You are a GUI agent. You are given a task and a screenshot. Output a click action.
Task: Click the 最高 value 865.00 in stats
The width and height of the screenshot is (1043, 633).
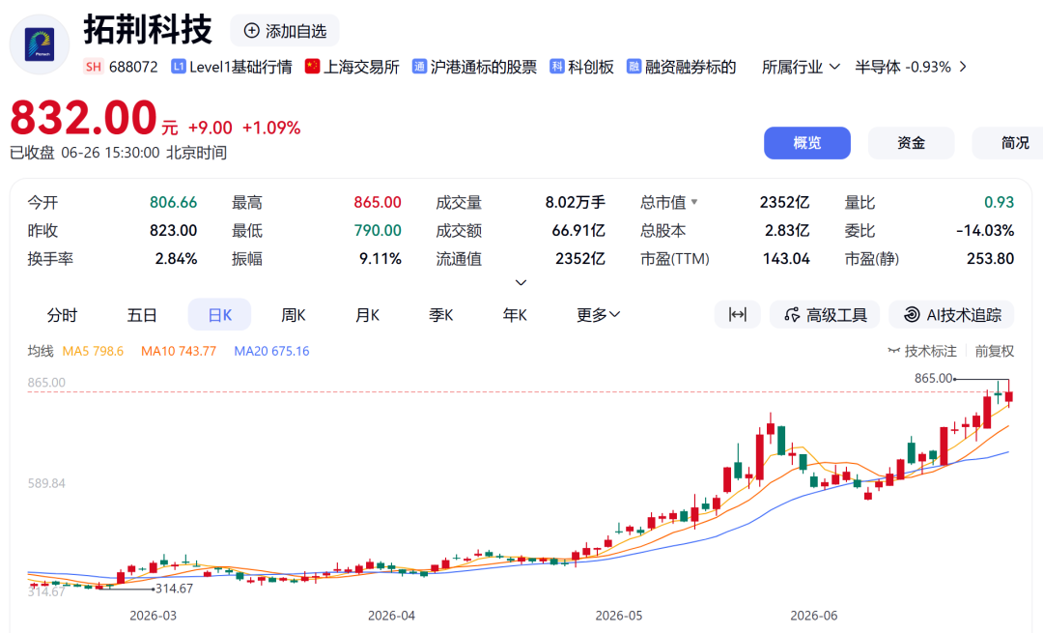point(378,202)
